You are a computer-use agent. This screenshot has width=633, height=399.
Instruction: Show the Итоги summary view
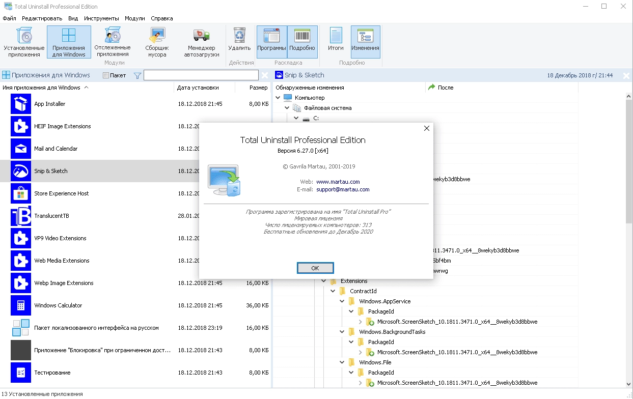point(336,42)
